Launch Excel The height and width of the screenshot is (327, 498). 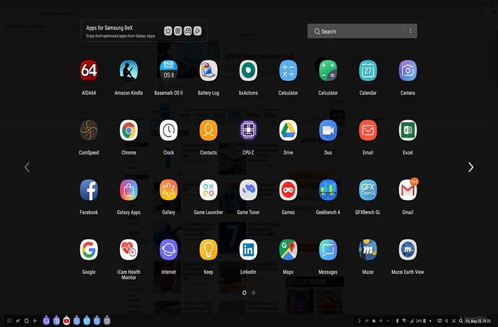coord(408,130)
